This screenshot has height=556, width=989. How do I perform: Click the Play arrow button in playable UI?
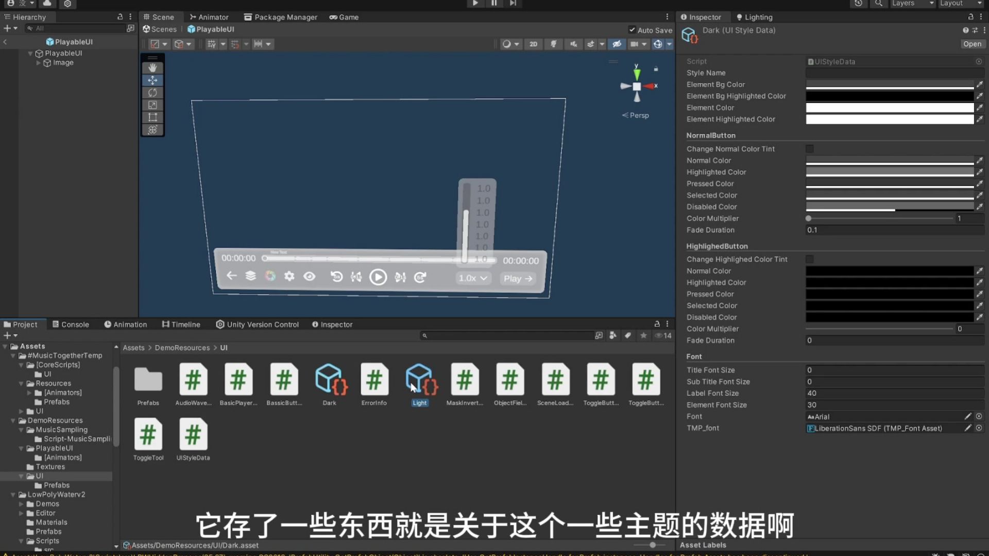(x=517, y=279)
